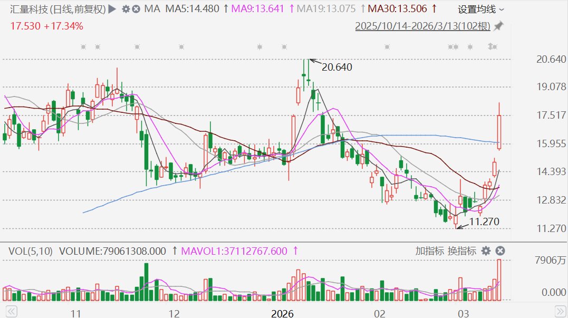Viewport: 568px width, 318px height.
Task: Open MA settings gear icon in header
Action: (126, 9)
